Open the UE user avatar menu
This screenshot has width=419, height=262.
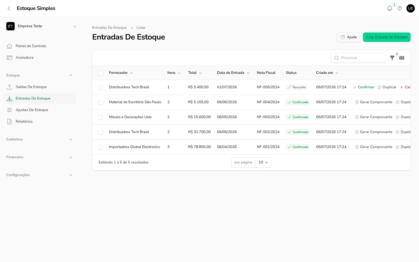[x=411, y=8]
